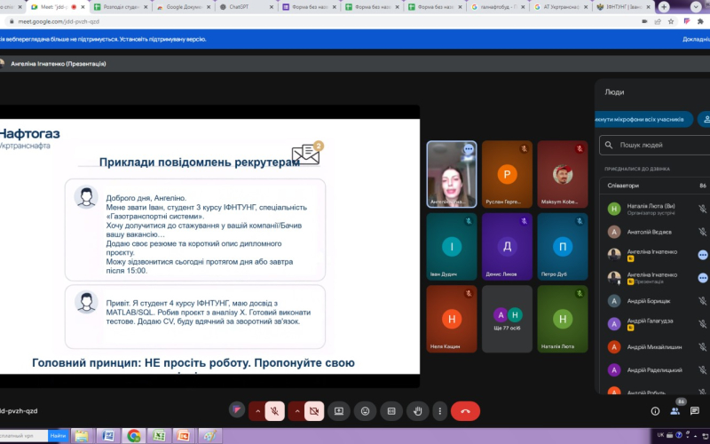Click muted mic icon for Наталія Люта (Ви)
The height and width of the screenshot is (444, 710).
(702, 209)
